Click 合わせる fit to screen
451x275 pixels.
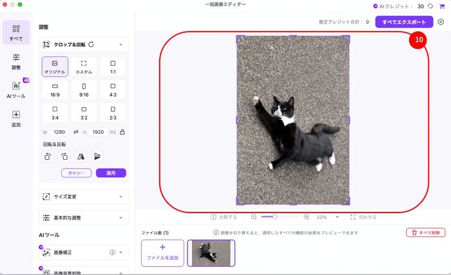point(363,217)
